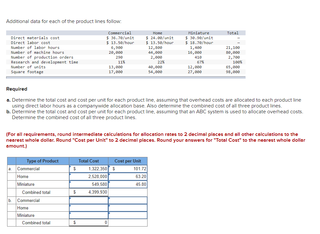Select Miniature cost per unit field showing 45.80
The height and width of the screenshot is (234, 320).
pyautogui.click(x=128, y=184)
